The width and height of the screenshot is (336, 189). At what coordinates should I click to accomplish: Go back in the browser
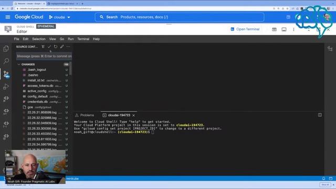coord(3,8)
